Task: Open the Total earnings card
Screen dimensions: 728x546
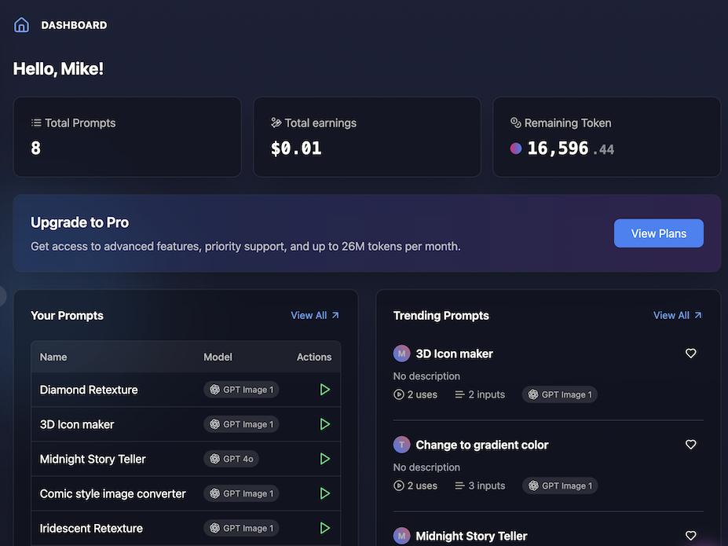Action: click(x=367, y=137)
